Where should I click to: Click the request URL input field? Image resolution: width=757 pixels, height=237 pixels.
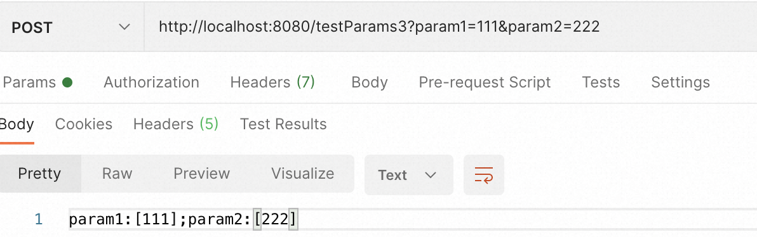(x=450, y=27)
